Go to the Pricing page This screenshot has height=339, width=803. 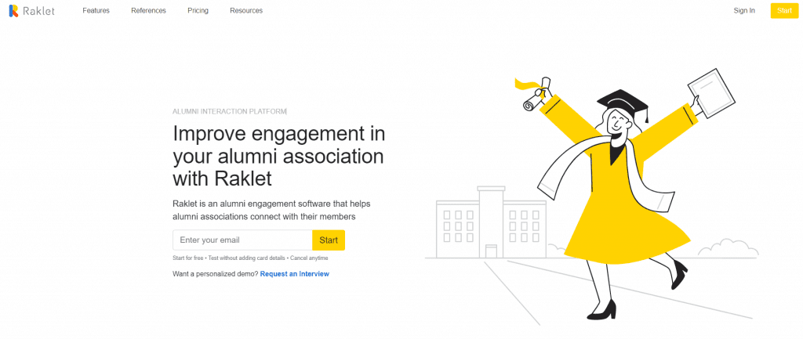198,11
